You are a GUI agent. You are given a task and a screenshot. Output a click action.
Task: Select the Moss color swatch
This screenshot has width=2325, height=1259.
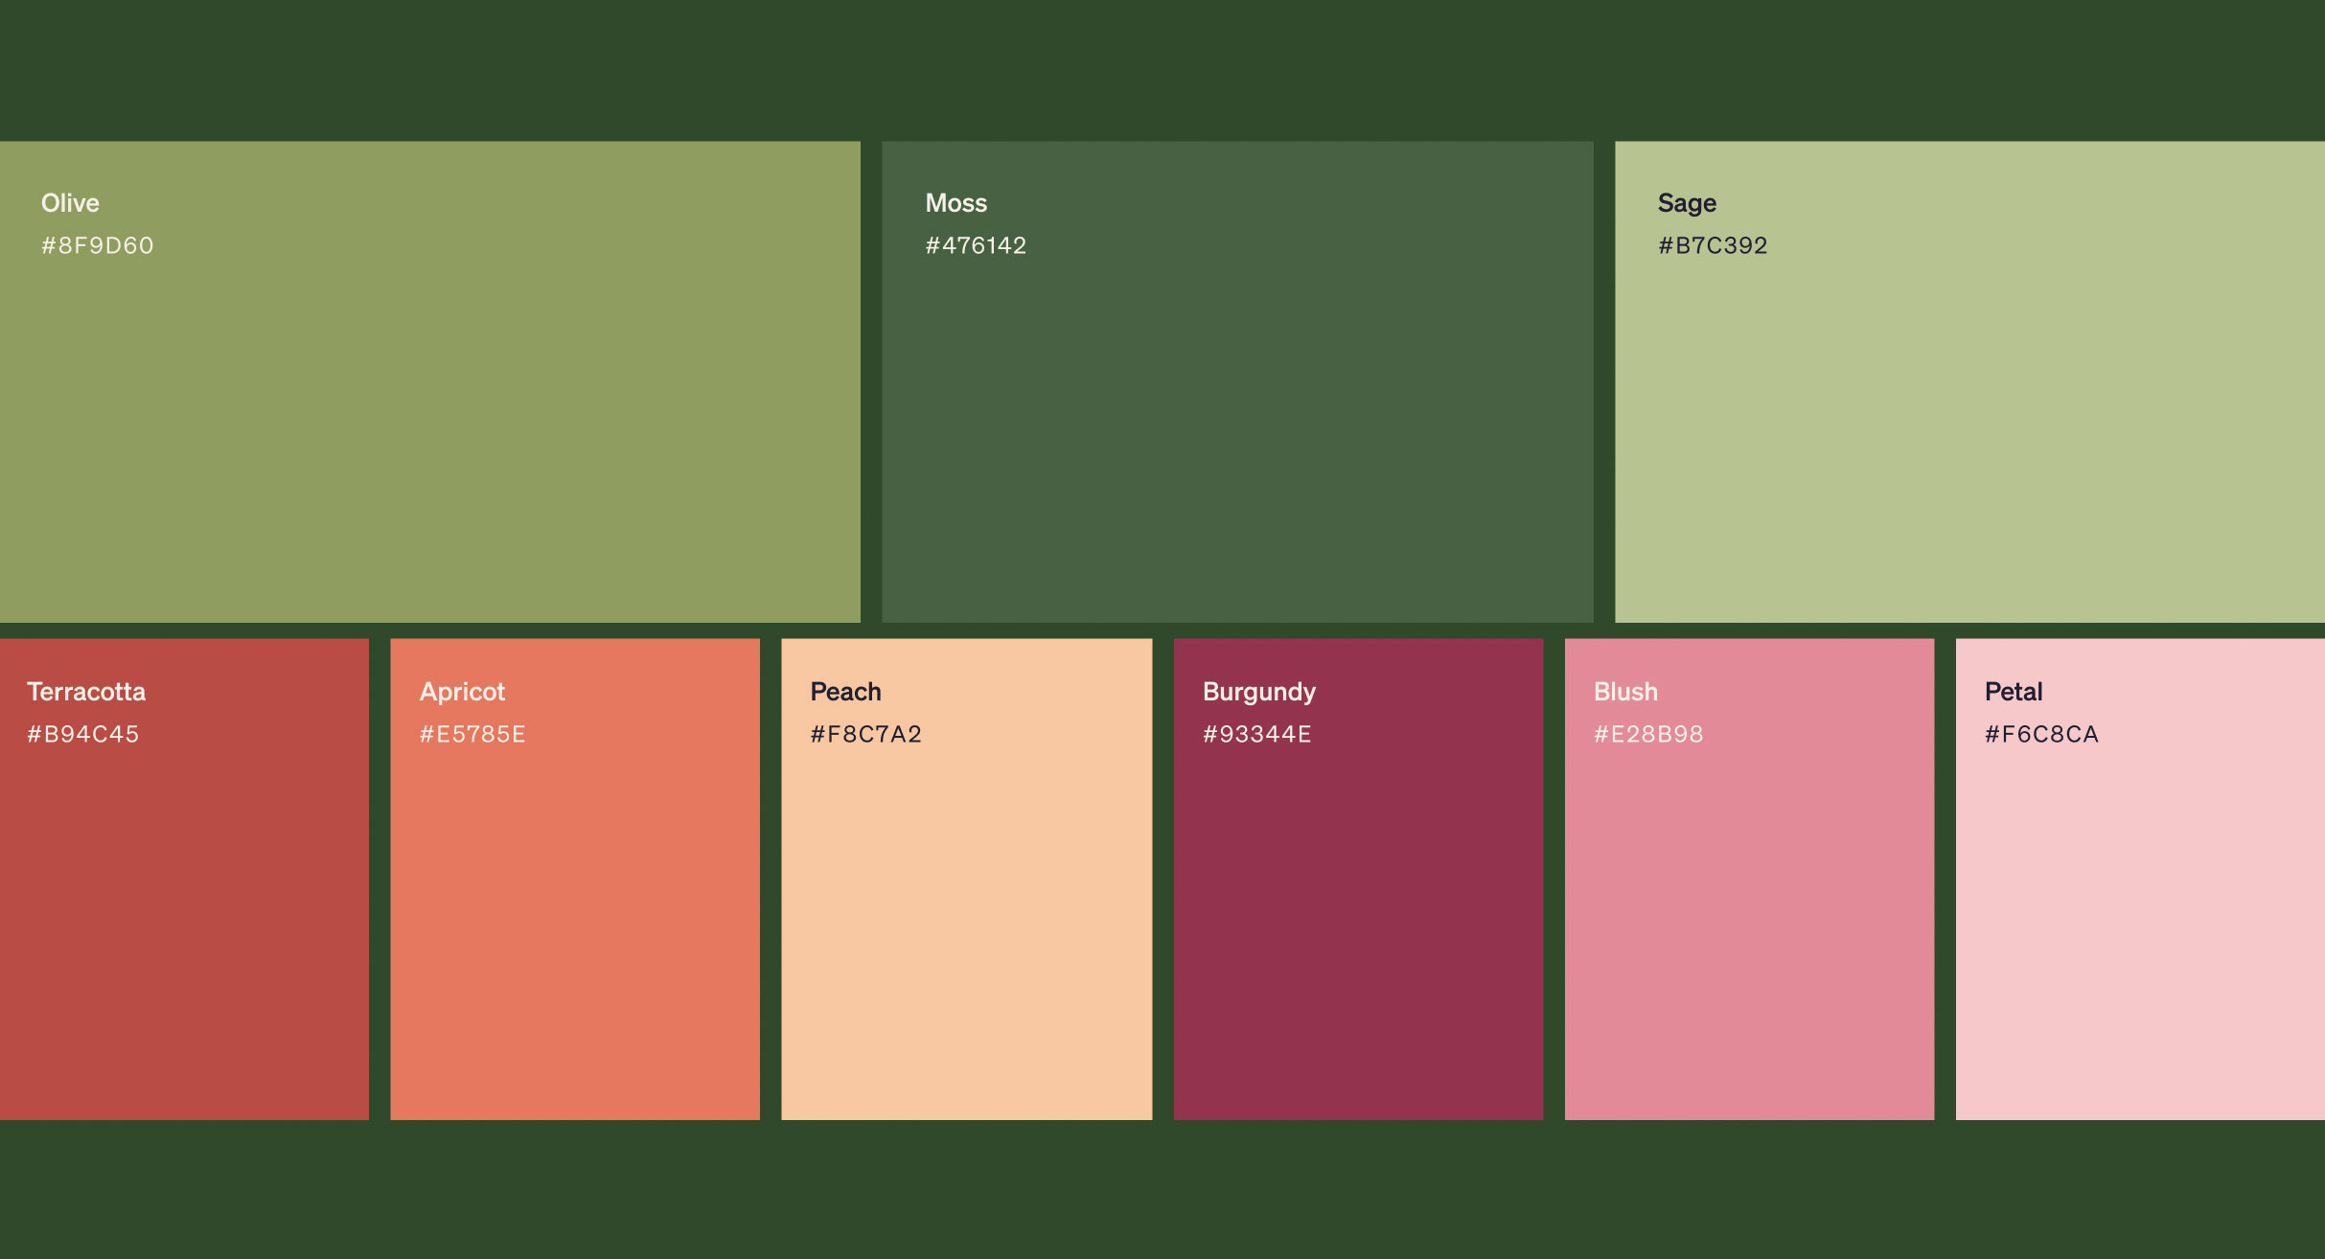pos(1237,382)
